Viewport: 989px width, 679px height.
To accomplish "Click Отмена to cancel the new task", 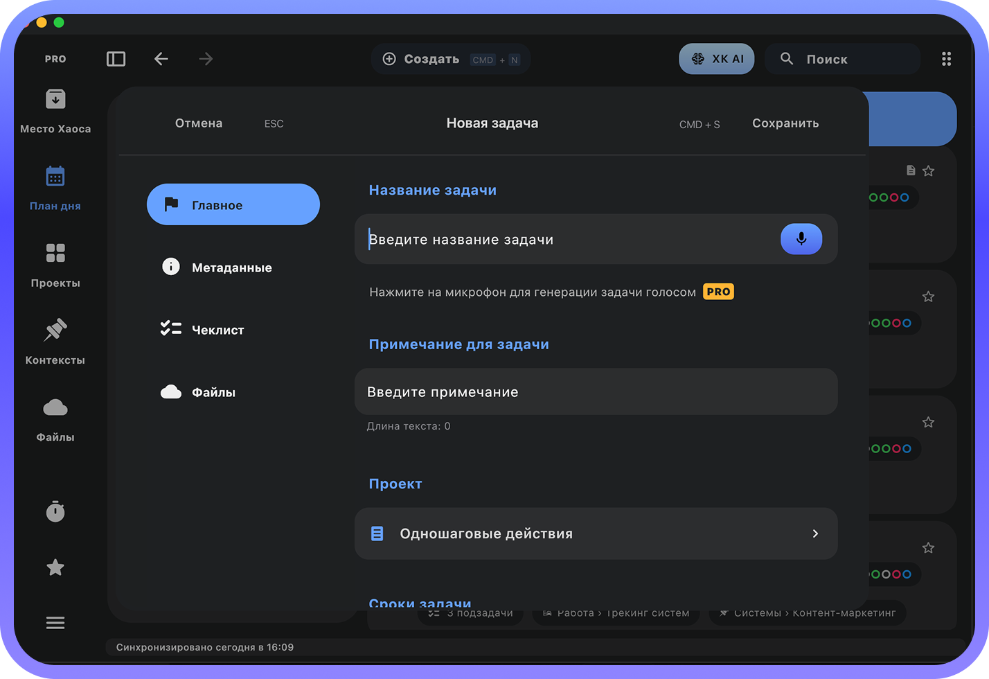I will [x=199, y=123].
